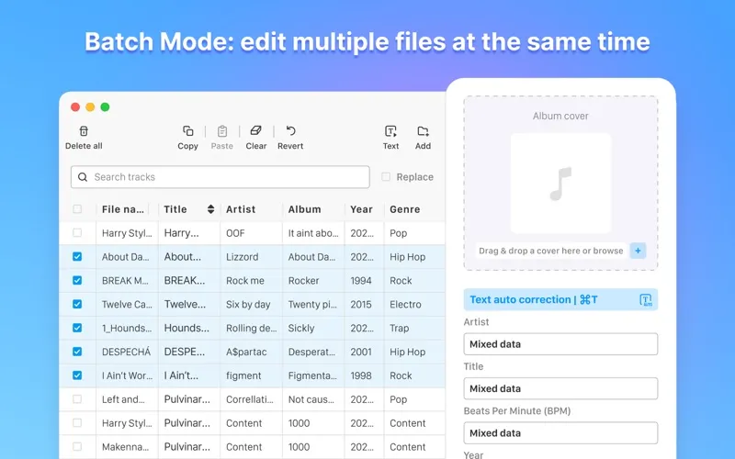Click the magnifier icon in search field

(x=83, y=177)
